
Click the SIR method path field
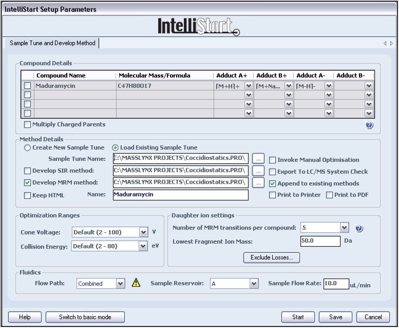pos(181,171)
